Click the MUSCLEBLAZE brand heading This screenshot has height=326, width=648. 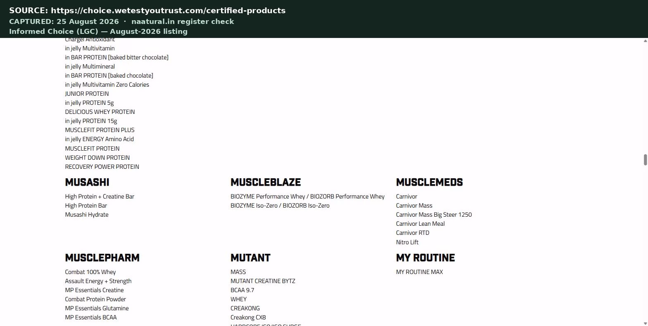click(x=266, y=182)
